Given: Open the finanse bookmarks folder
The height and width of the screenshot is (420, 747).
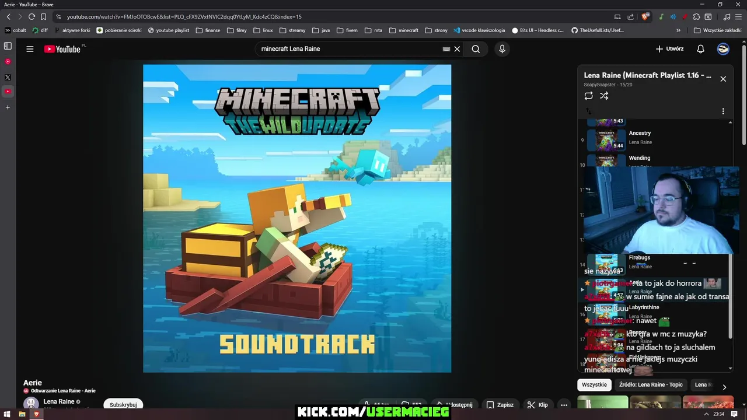Looking at the screenshot, I should coord(208,30).
